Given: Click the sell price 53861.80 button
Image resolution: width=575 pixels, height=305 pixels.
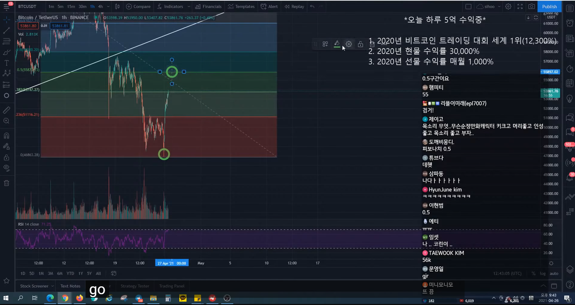Looking at the screenshot, I should 28,26.
